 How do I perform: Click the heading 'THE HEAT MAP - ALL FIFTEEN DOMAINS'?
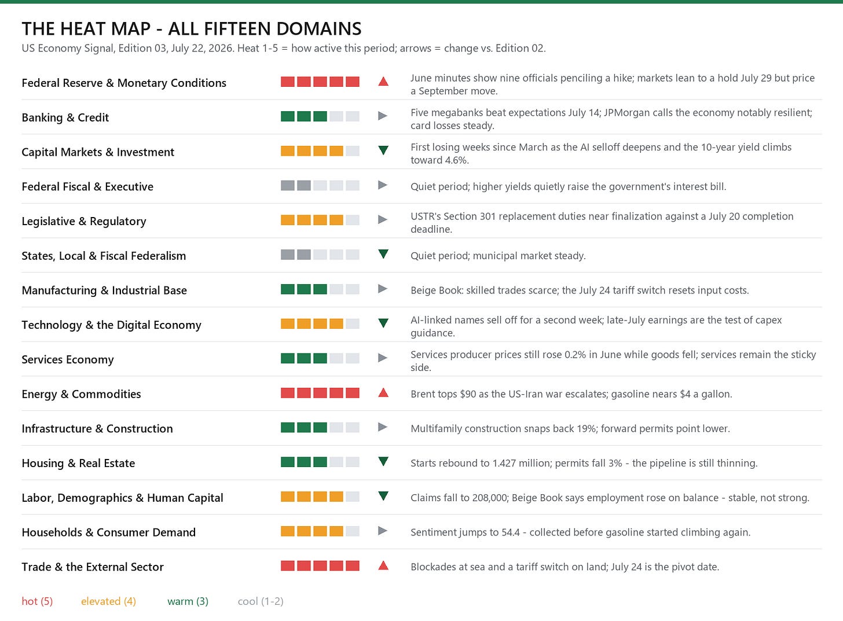coord(192,29)
